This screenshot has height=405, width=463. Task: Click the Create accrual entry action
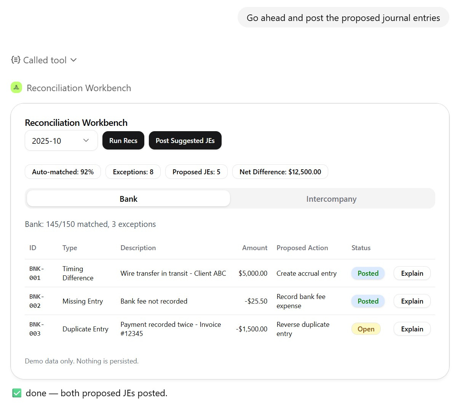[x=307, y=273]
